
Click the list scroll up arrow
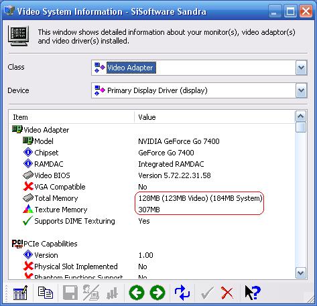pos(301,116)
